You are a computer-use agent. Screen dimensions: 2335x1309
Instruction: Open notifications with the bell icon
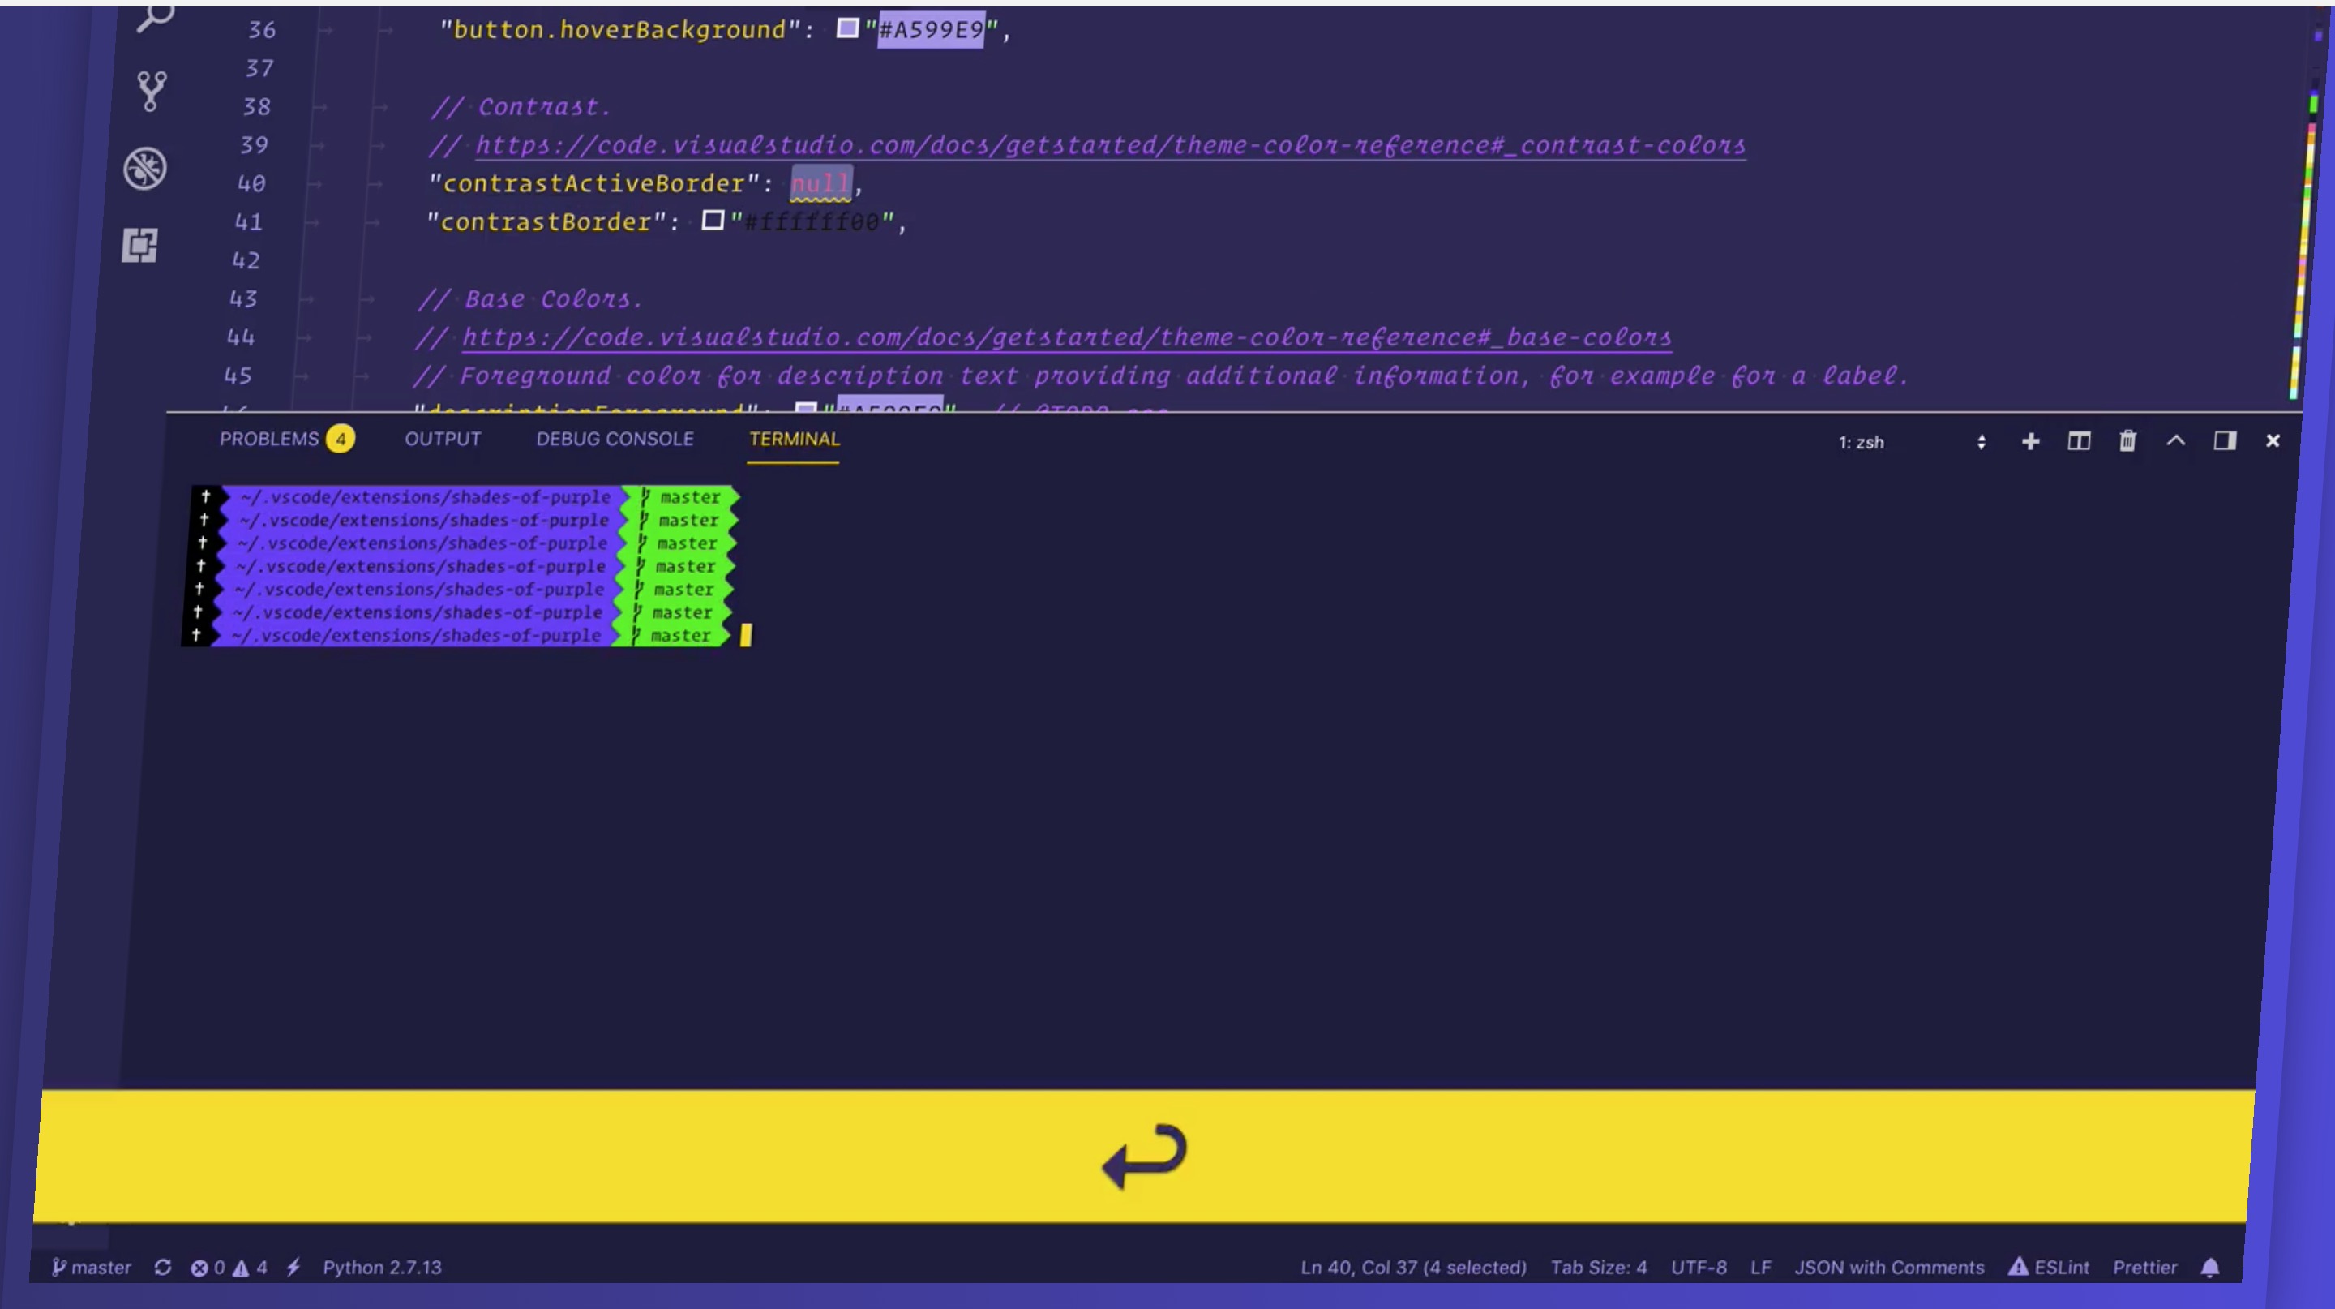[2210, 1268]
